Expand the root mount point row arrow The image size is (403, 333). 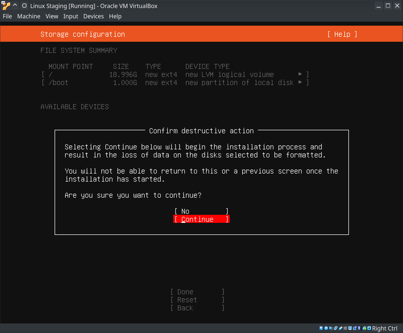pos(300,74)
